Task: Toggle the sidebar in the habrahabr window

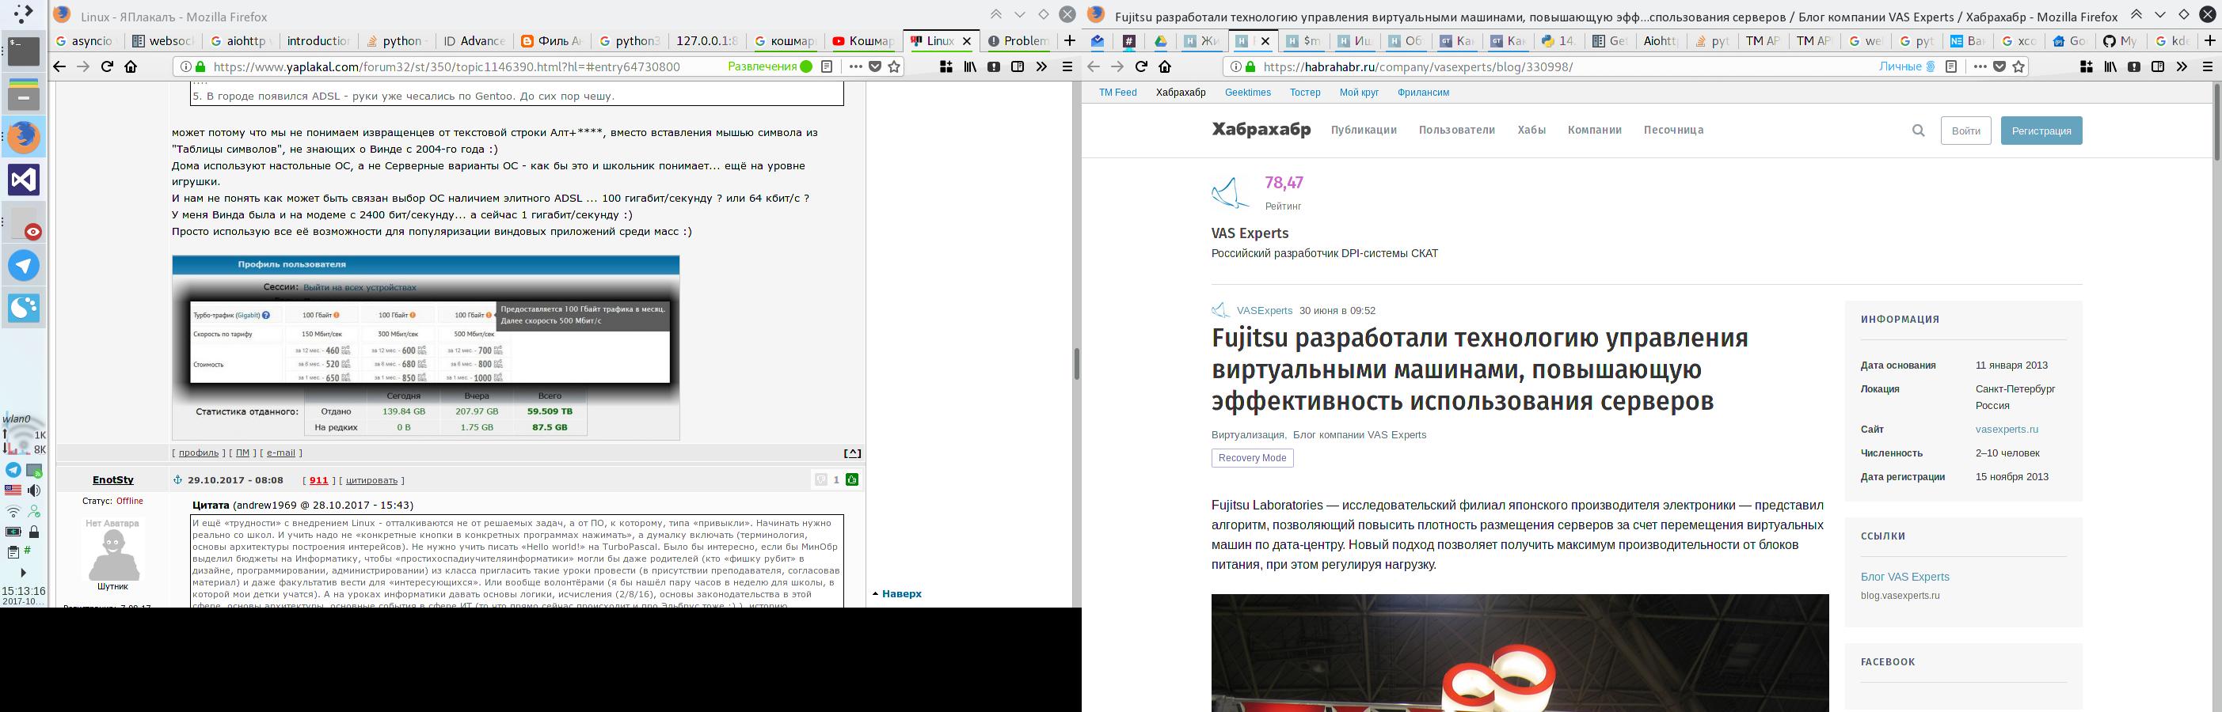Action: point(2157,66)
